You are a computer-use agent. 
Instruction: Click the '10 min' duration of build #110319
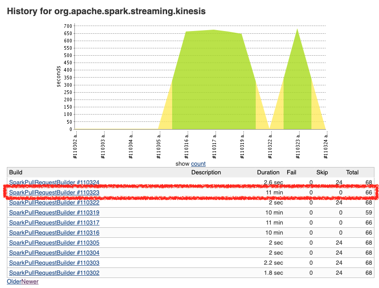click(x=274, y=213)
